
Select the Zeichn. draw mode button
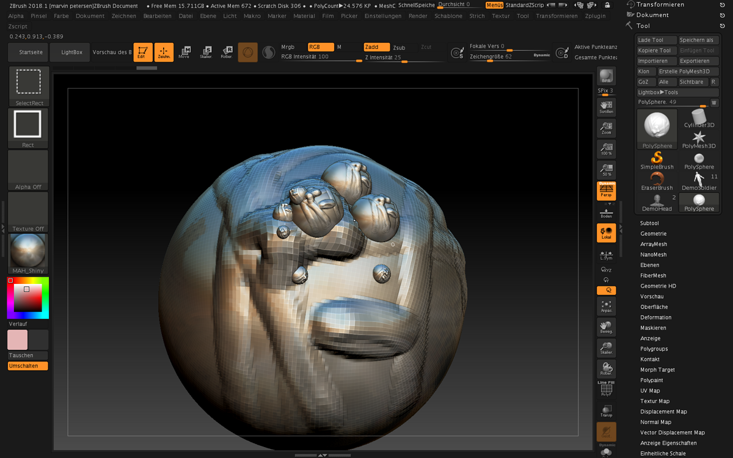pyautogui.click(x=164, y=53)
